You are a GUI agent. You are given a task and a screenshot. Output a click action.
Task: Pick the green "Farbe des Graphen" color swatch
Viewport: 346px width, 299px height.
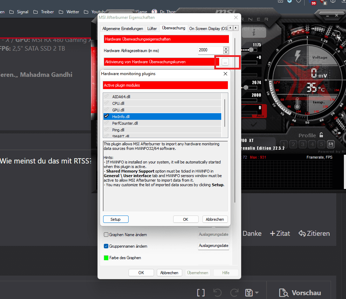click(106, 258)
